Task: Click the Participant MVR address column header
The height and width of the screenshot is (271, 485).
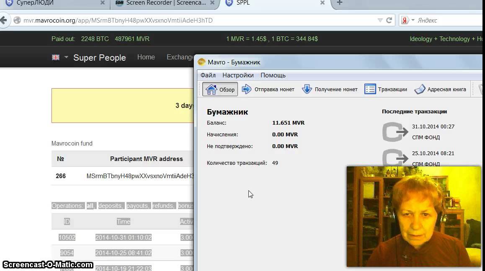Action: (x=146, y=159)
